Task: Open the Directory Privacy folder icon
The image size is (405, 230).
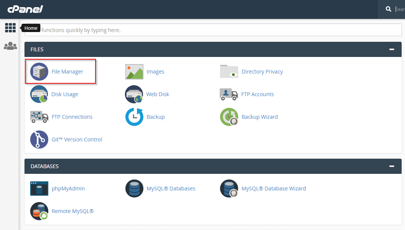Action: pos(229,72)
